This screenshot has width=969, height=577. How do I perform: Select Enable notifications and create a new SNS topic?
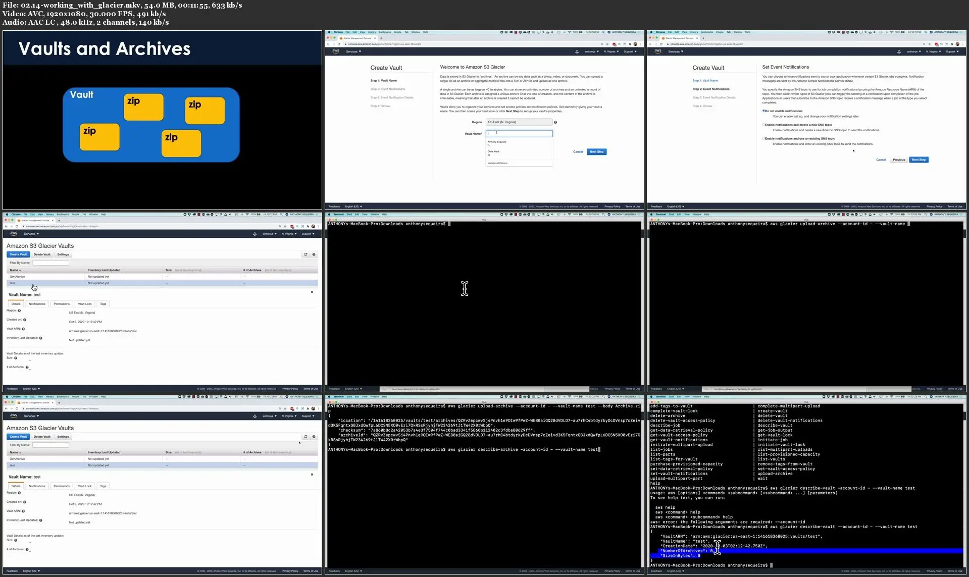click(x=763, y=125)
